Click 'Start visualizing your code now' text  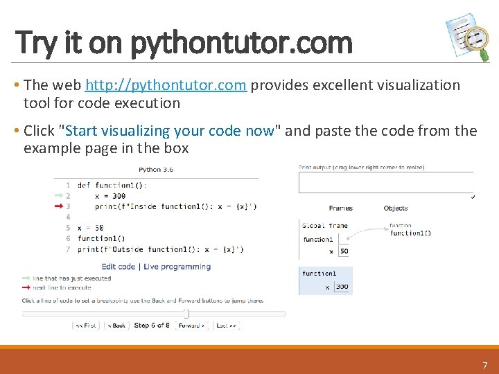click(170, 131)
